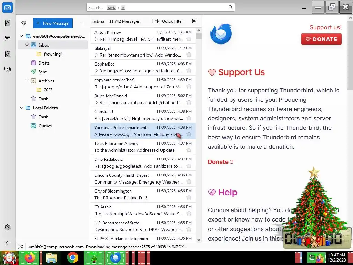Open File Explorer from the taskbar

point(51,257)
